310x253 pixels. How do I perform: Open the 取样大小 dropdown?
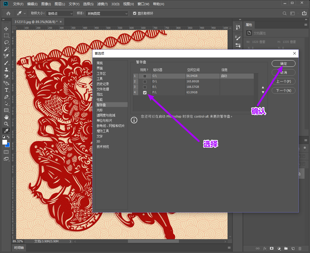click(x=60, y=13)
